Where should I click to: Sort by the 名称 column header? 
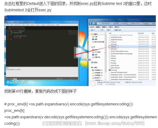(110, 33)
